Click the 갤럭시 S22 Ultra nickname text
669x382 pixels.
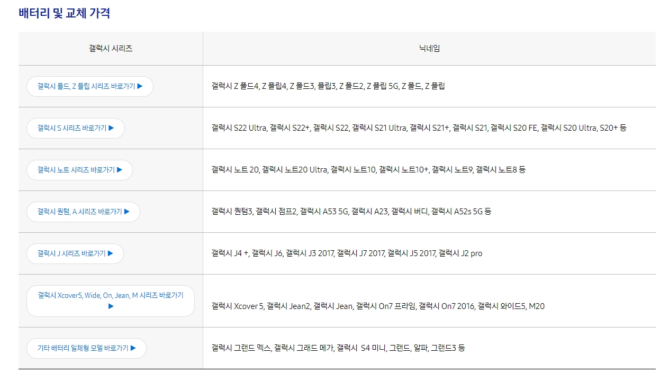pos(239,128)
